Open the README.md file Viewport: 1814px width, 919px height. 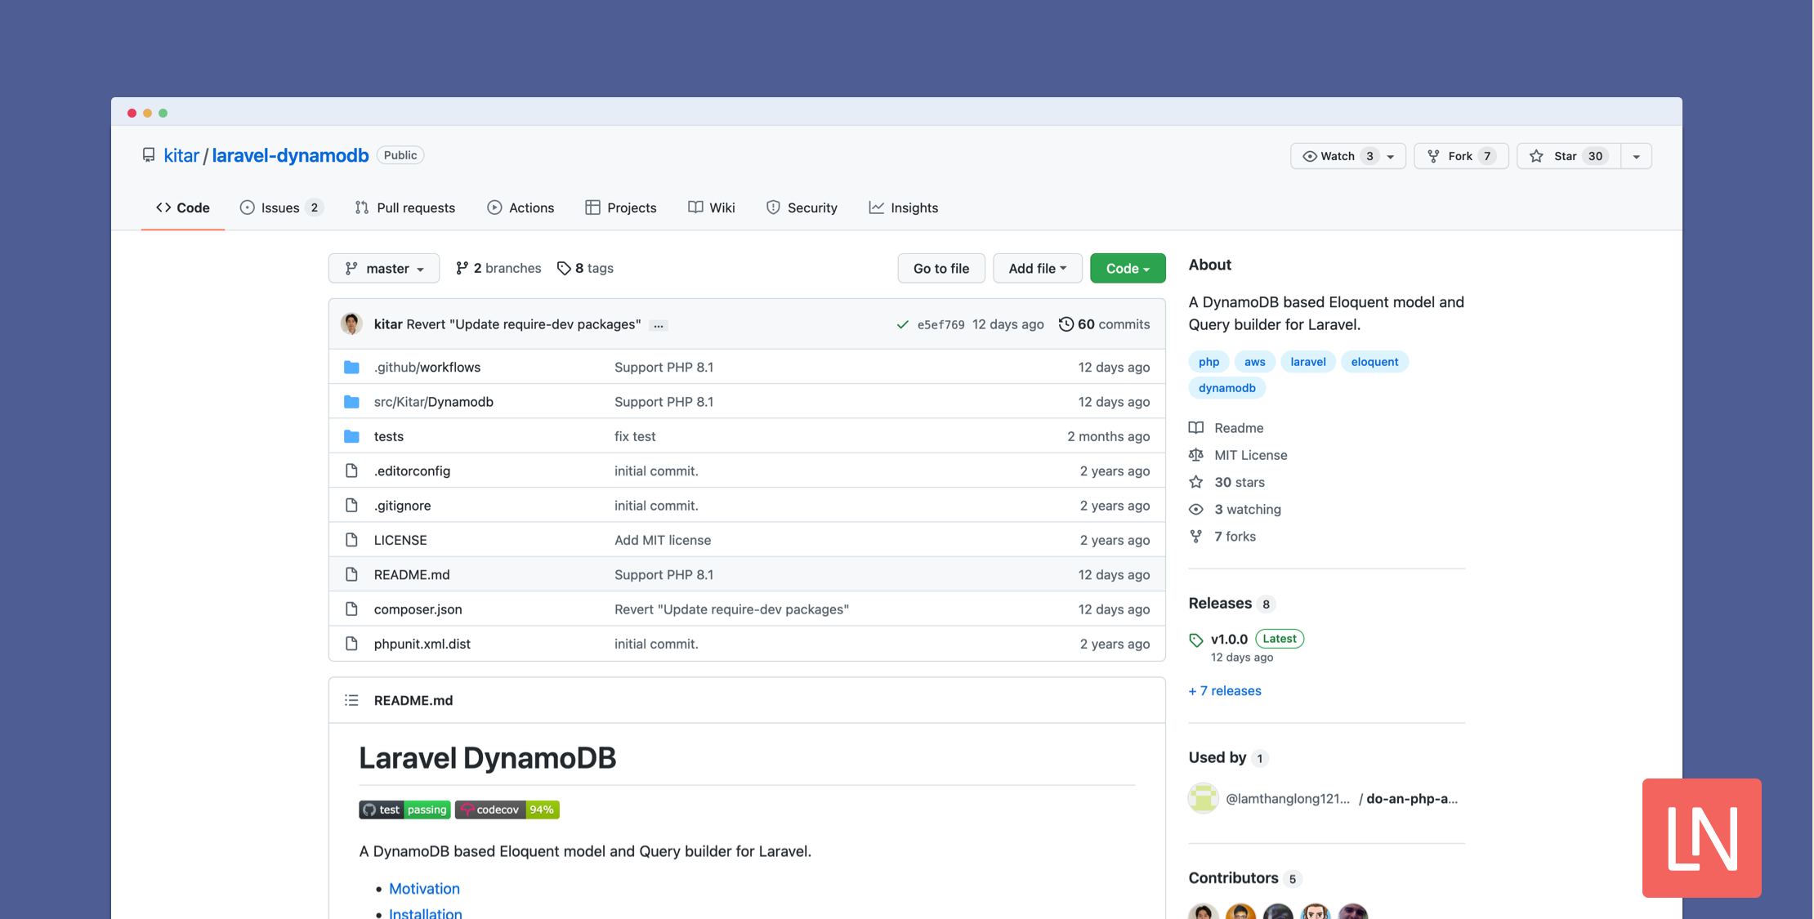412,575
